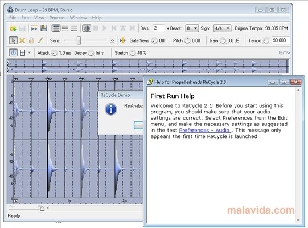308x228 pixels.
Task: Open the File menu
Action: pos(13,18)
